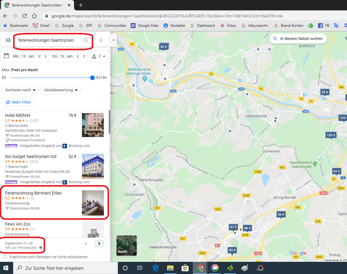Go to previous check-out date
The image size is (347, 274).
(x=78, y=56)
